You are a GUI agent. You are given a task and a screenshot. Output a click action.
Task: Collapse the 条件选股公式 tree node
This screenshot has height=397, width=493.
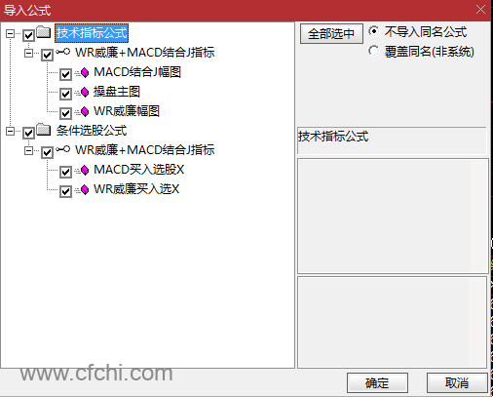click(11, 131)
